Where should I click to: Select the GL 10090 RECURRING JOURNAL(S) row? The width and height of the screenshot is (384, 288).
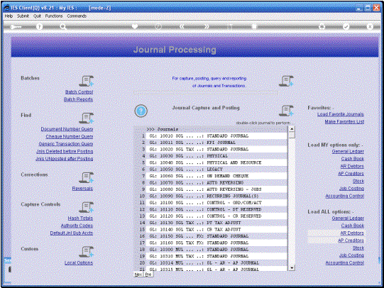point(216,196)
